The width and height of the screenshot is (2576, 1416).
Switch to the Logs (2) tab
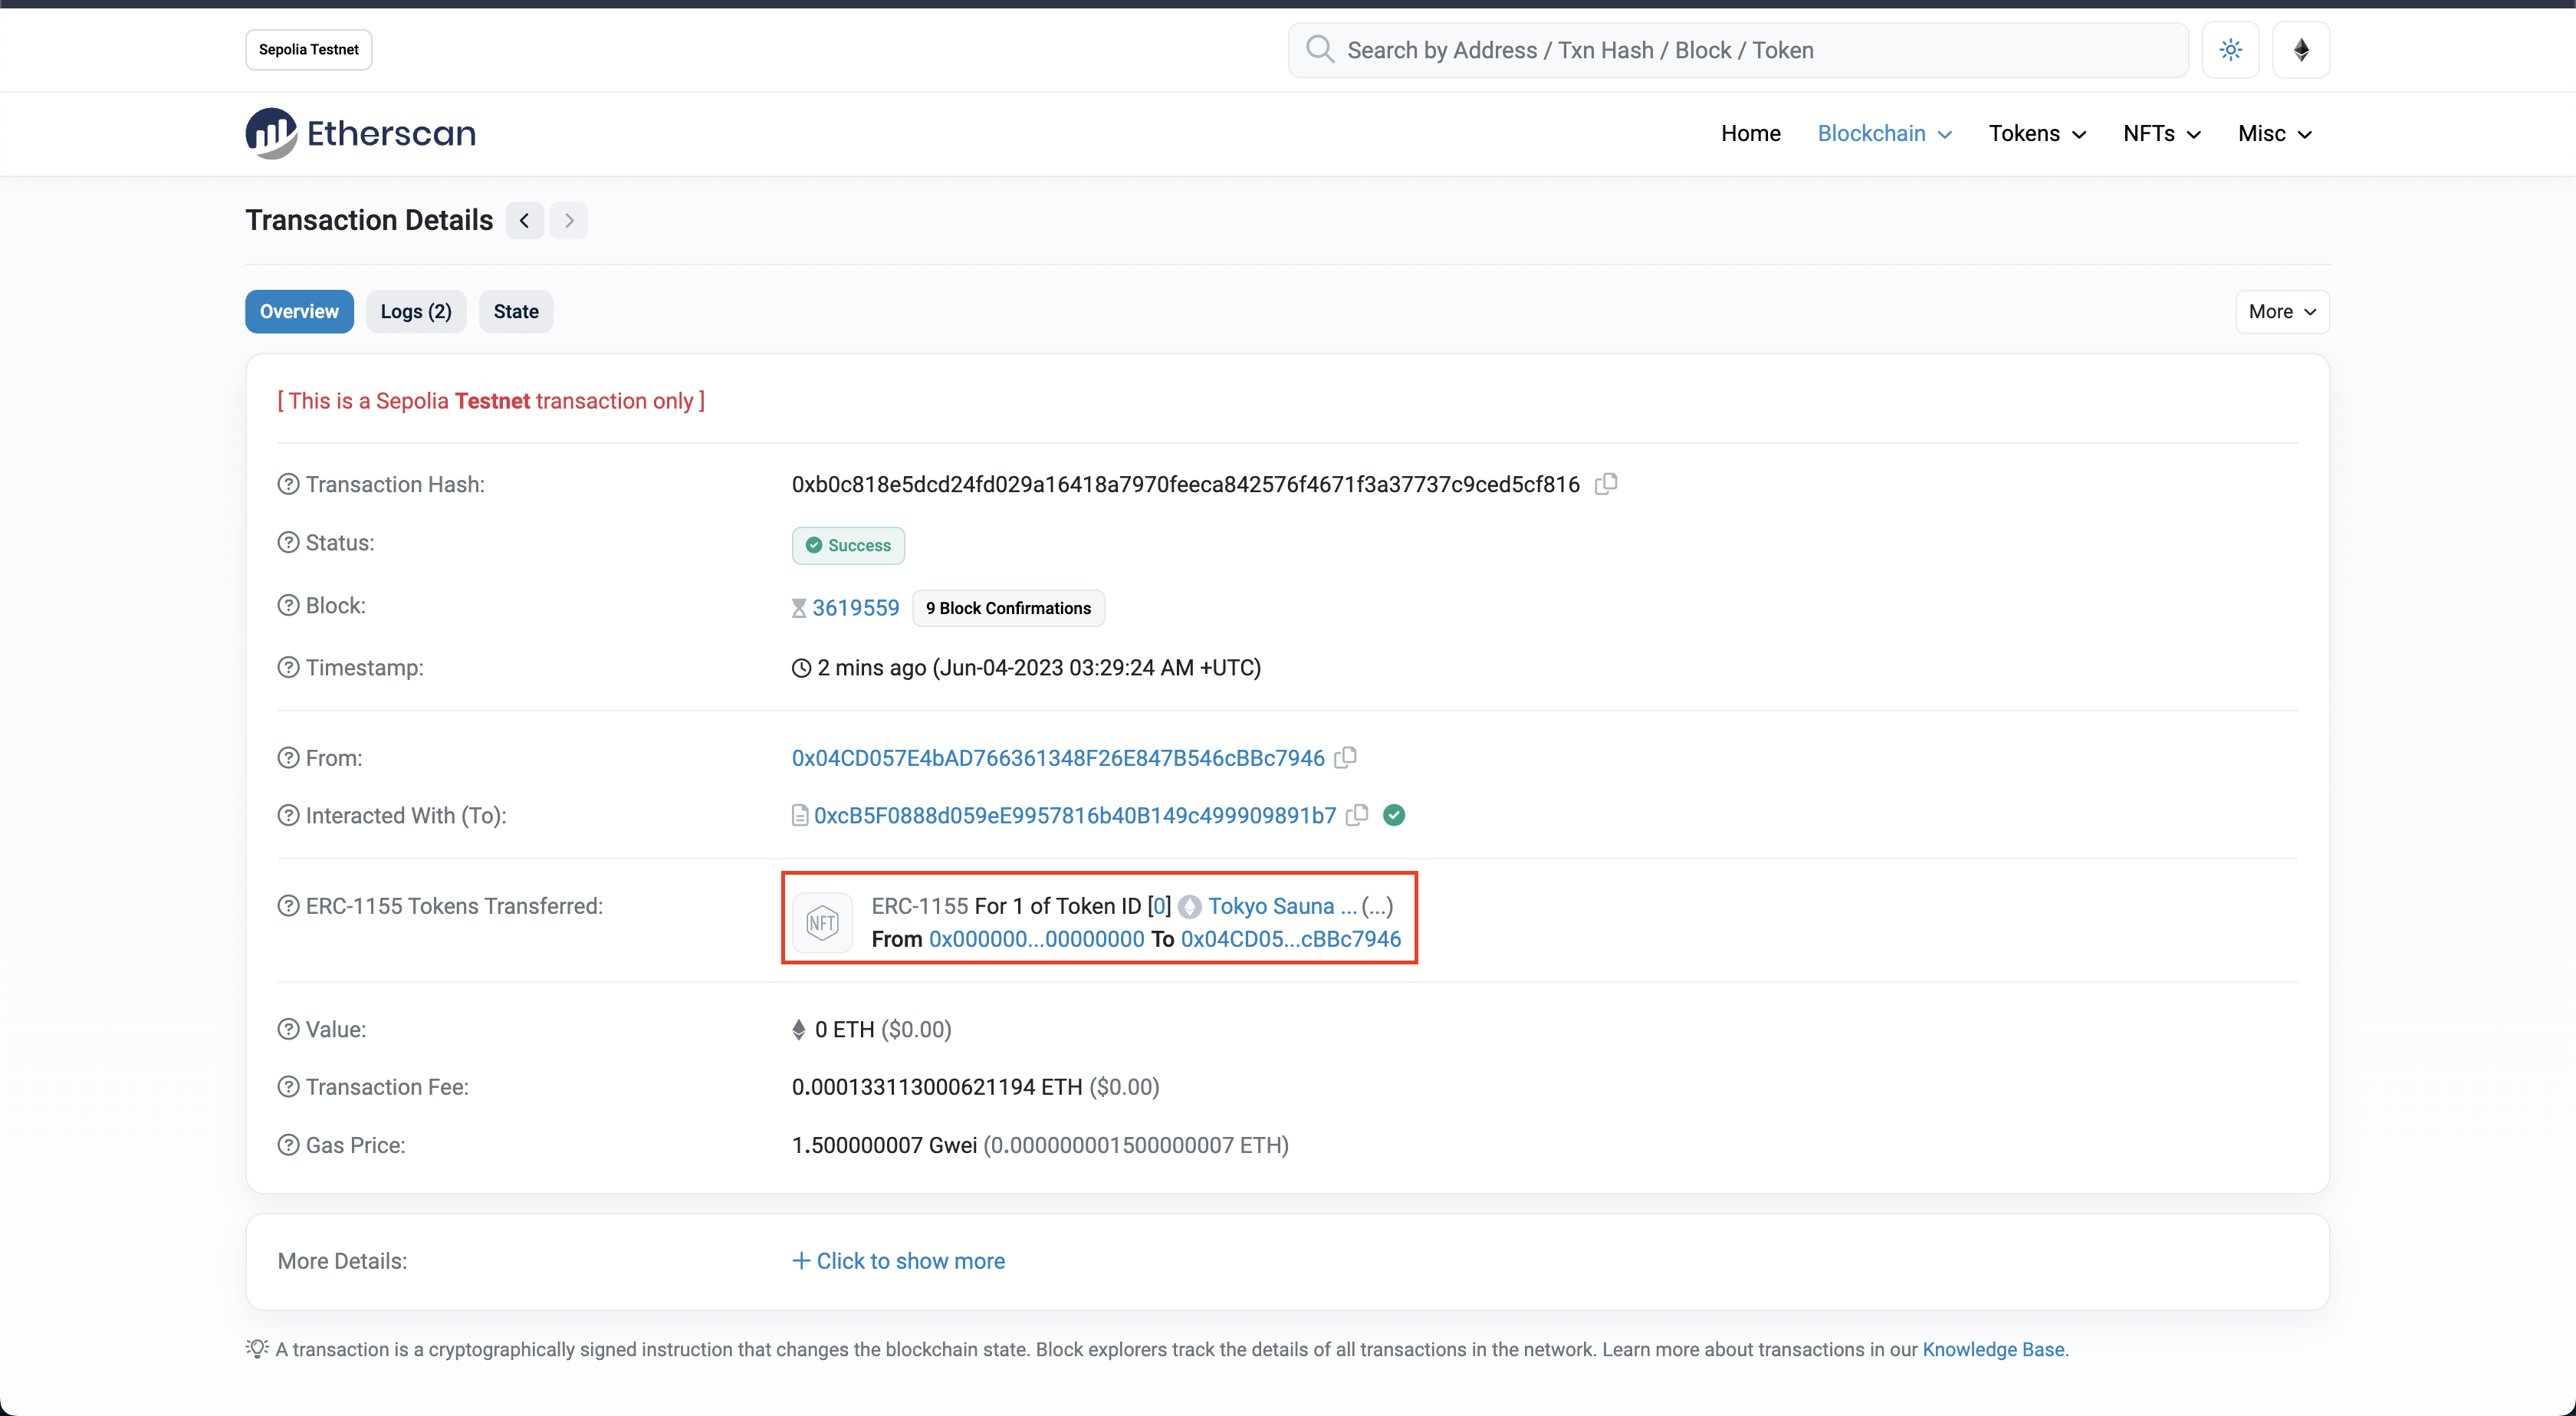click(416, 311)
